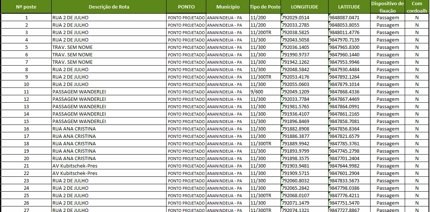This screenshot has height=212, width=430.
Task: Select 'RUA 2 DE JULHO' in row 4
Action: click(x=109, y=40)
